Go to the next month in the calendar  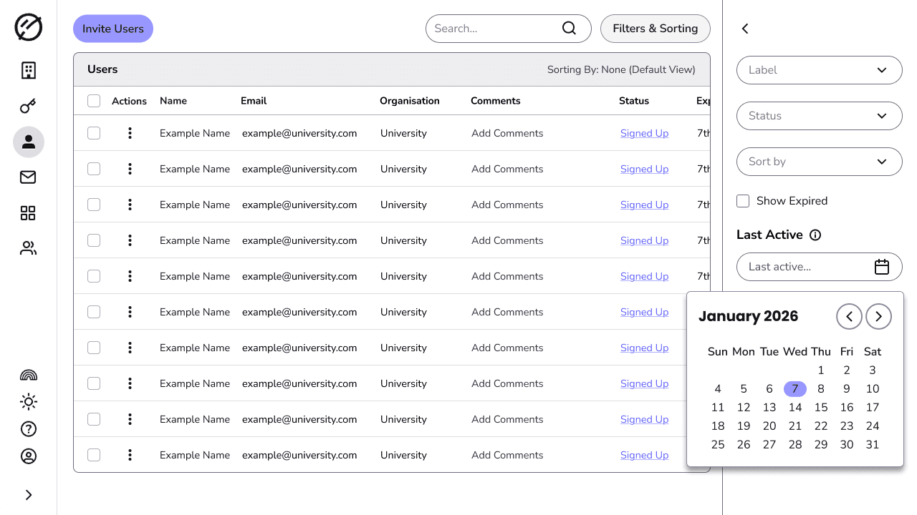click(x=879, y=316)
